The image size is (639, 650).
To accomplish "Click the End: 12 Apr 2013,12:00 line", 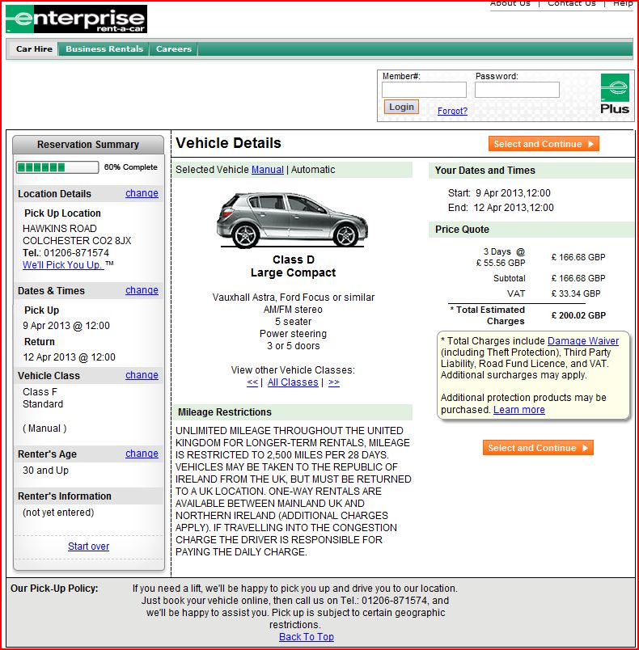I will point(501,208).
